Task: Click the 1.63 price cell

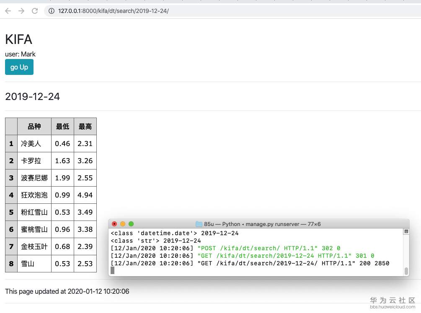Action: coord(62,161)
